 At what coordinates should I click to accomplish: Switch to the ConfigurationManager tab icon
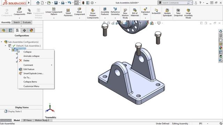pos(17,30)
